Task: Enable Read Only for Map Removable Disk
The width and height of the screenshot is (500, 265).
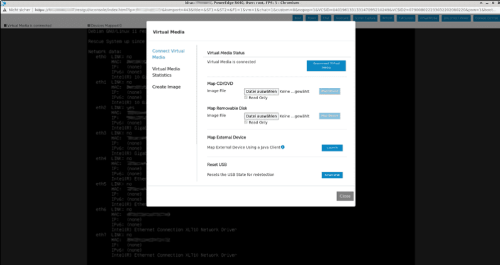Action: pos(246,122)
